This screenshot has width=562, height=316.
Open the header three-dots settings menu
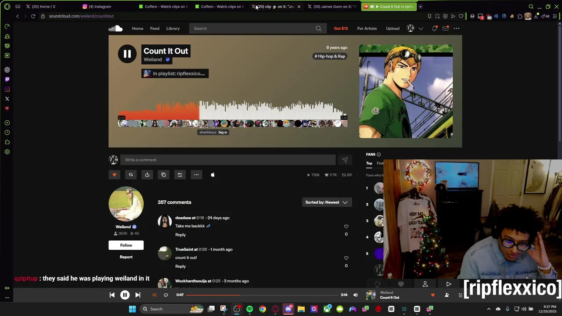pos(457,29)
